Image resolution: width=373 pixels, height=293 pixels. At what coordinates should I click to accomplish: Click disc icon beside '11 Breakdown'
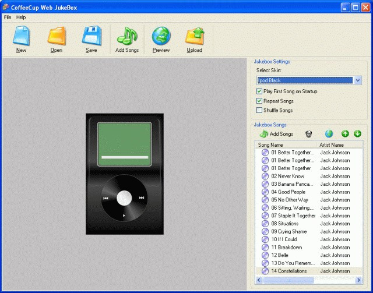265,248
